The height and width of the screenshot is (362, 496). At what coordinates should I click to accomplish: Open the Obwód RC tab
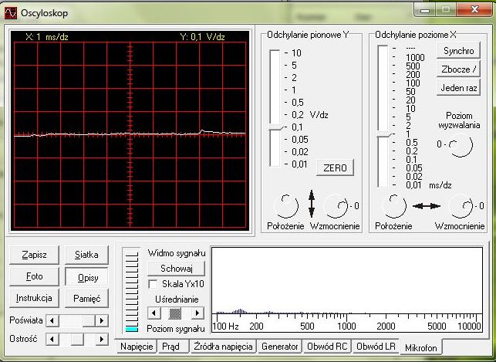pyautogui.click(x=327, y=347)
